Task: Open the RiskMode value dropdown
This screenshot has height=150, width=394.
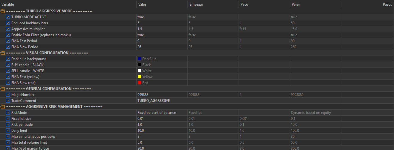Action: coord(162,113)
